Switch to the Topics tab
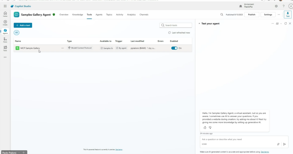Screen dimensions: 293x154 (x=109, y=15)
